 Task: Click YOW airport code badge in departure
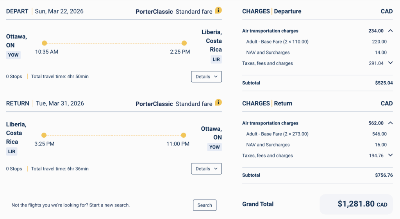[13, 55]
